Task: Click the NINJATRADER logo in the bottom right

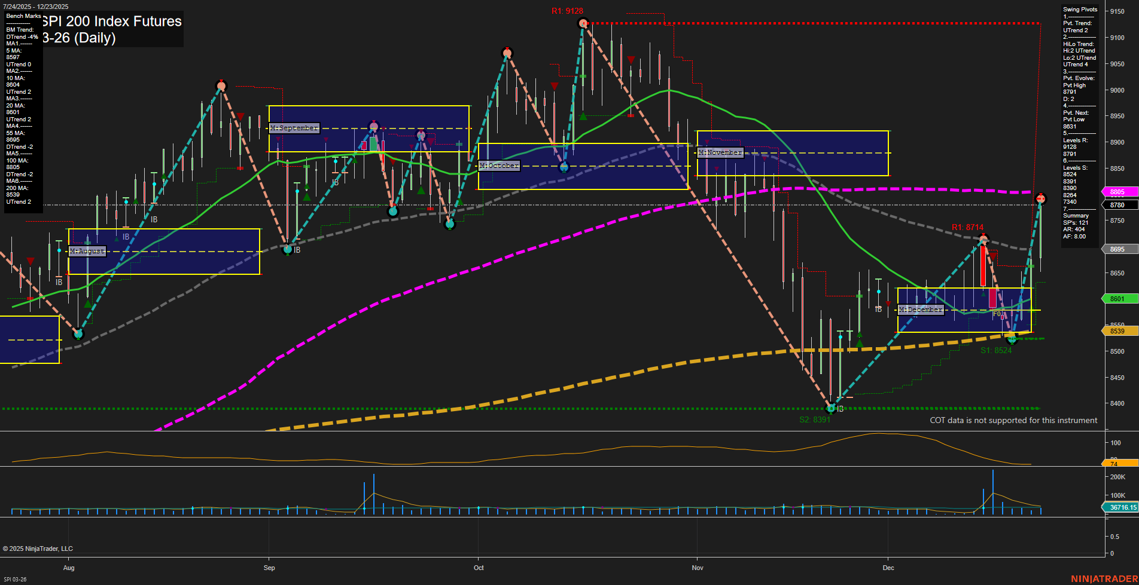Action: 1104,578
